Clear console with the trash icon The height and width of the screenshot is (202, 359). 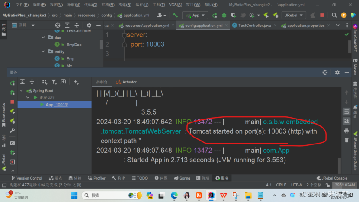346,140
